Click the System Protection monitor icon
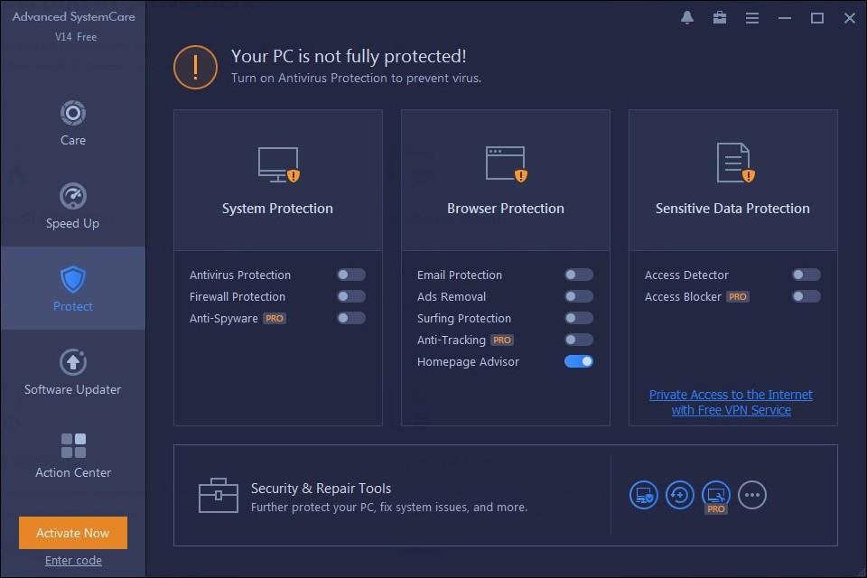867x578 pixels. [279, 164]
